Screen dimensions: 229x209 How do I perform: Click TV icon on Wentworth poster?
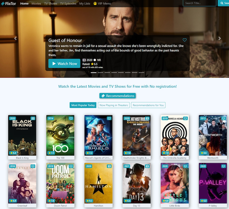click(223, 118)
